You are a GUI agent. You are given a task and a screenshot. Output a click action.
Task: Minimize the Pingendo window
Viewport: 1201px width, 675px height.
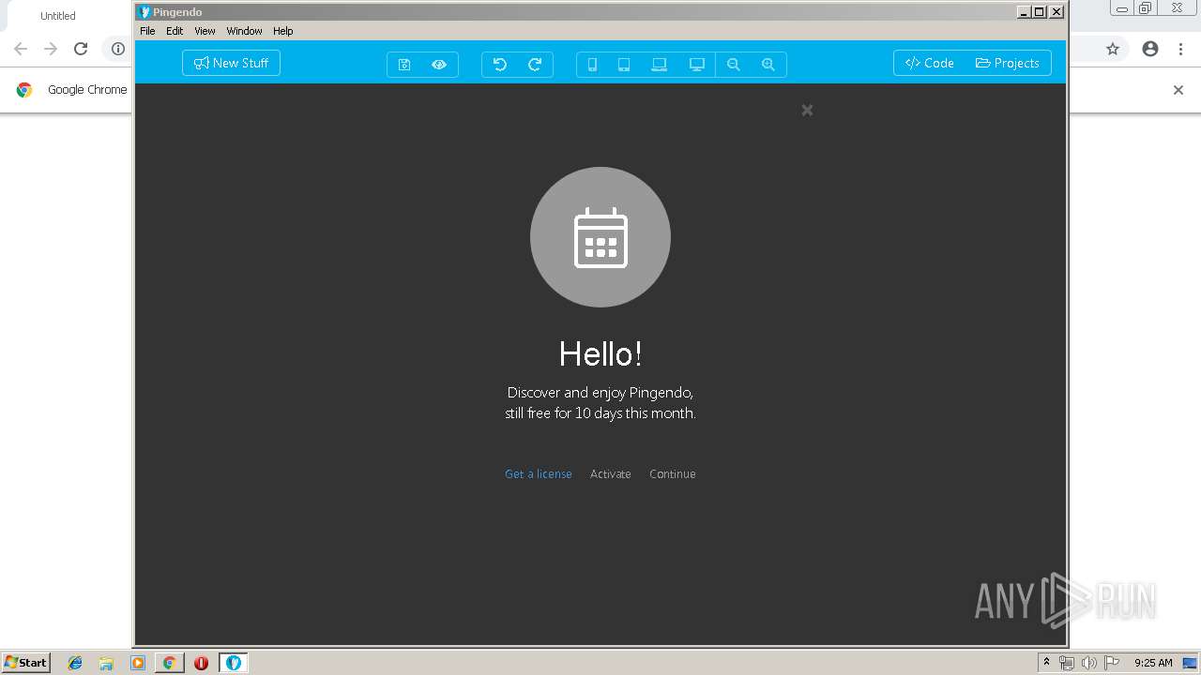pos(1024,11)
